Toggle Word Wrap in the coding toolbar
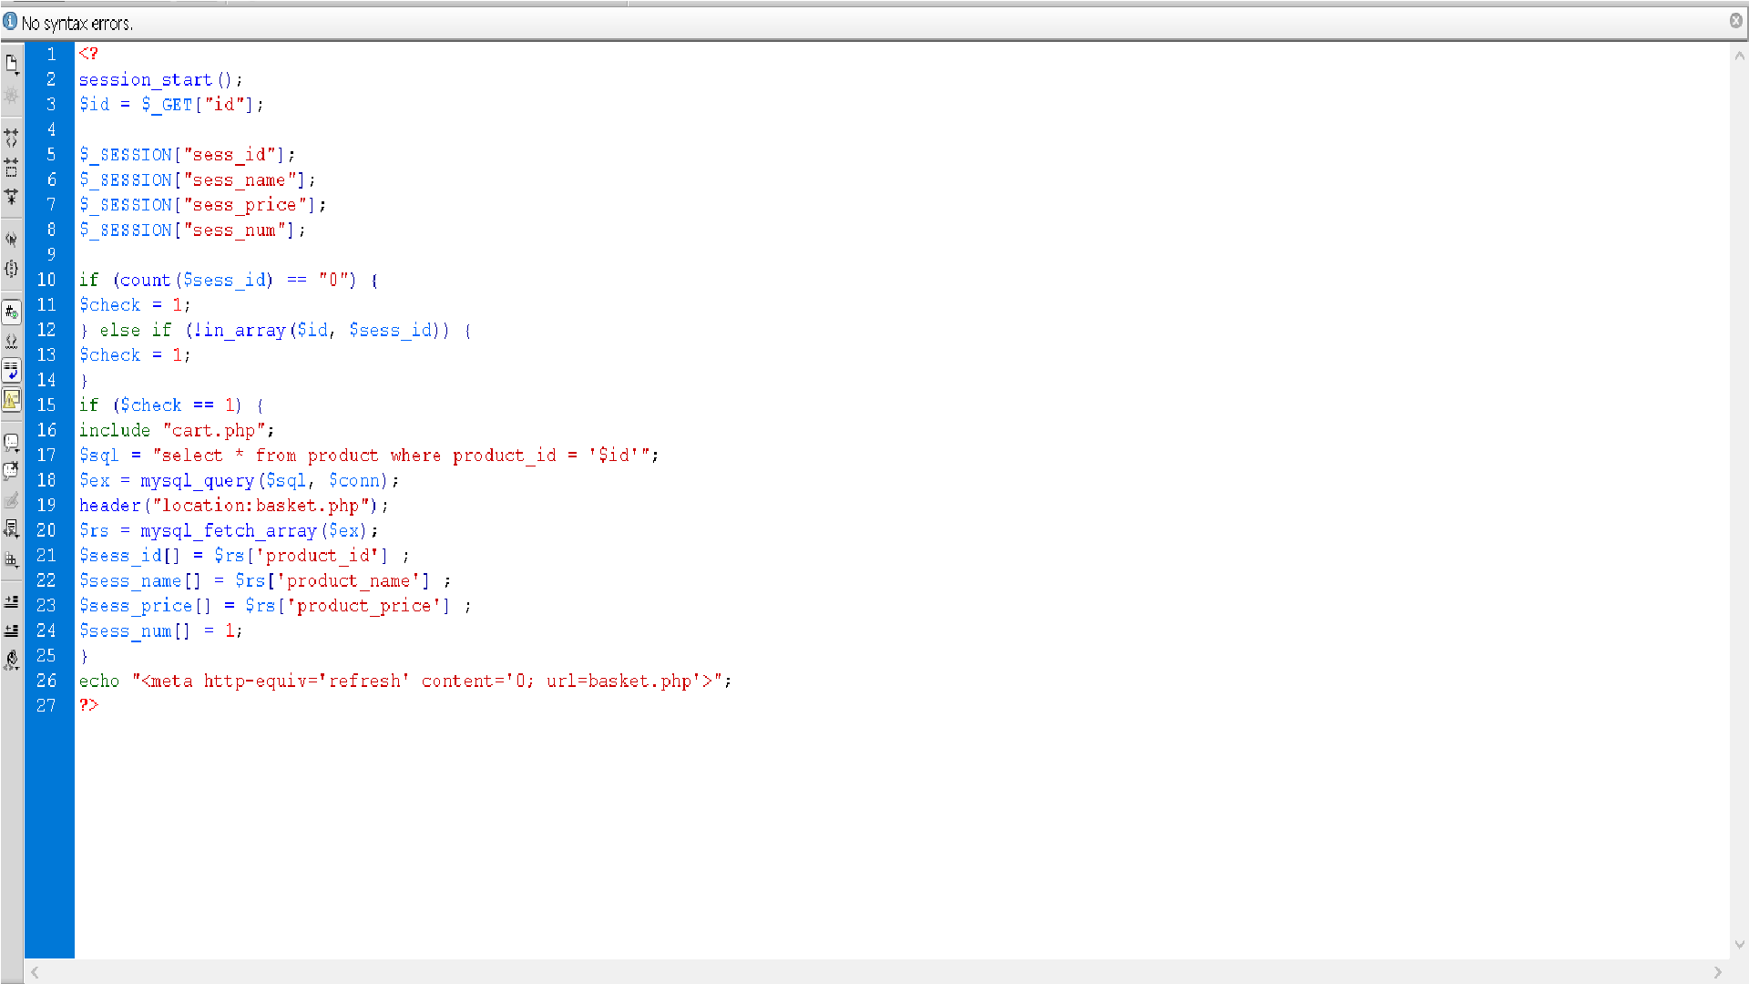Viewport: 1749px width, 984px height. click(12, 370)
